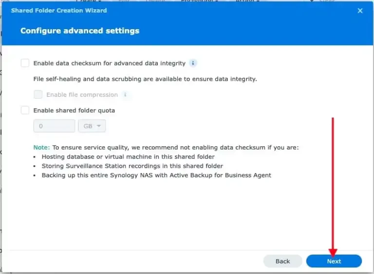
Task: Click the 'Enable data checksum' label text
Action: (x=109, y=63)
